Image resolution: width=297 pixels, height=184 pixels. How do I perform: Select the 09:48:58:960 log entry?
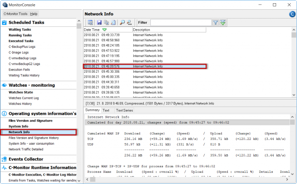coord(145,40)
